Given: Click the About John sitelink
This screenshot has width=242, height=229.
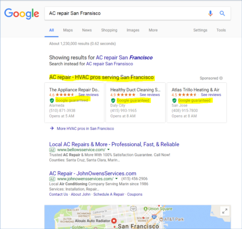Looking at the screenshot, I should pyautogui.click(x=81, y=194).
